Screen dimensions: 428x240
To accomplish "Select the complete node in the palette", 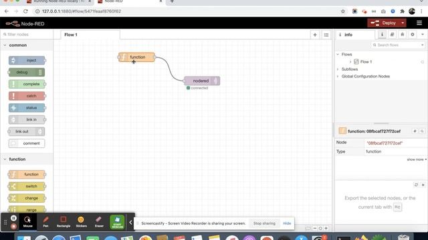I will (27, 84).
